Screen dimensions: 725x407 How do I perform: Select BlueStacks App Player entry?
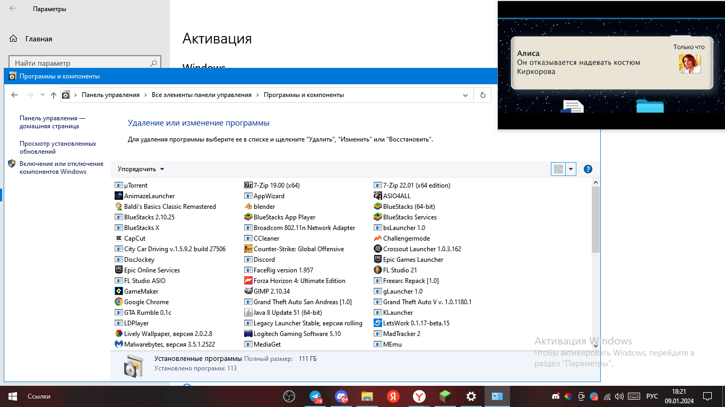[x=280, y=217]
